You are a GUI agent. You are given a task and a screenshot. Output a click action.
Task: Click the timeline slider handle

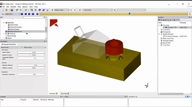[130, 13]
